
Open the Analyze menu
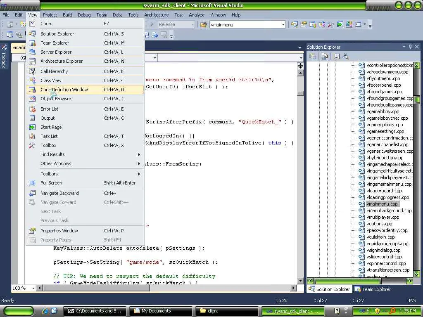point(197,15)
